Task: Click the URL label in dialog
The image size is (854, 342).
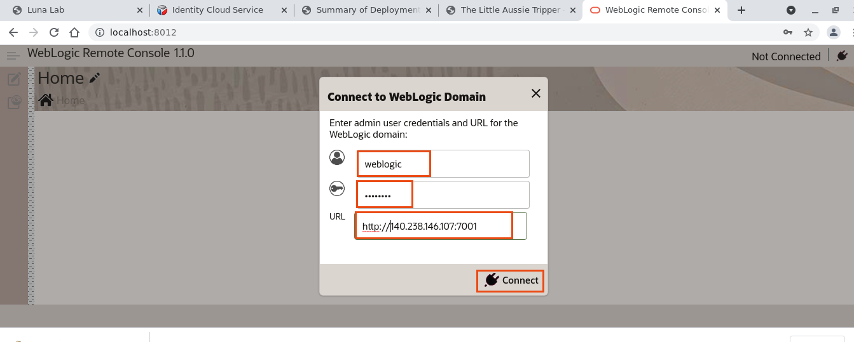Action: [337, 217]
